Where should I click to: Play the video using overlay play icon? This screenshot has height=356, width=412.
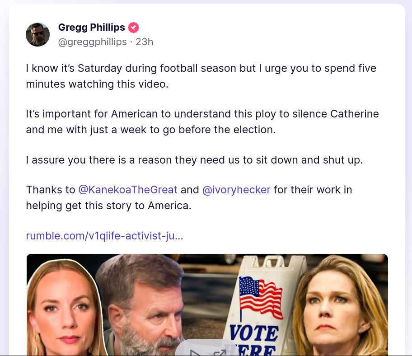tap(195, 352)
